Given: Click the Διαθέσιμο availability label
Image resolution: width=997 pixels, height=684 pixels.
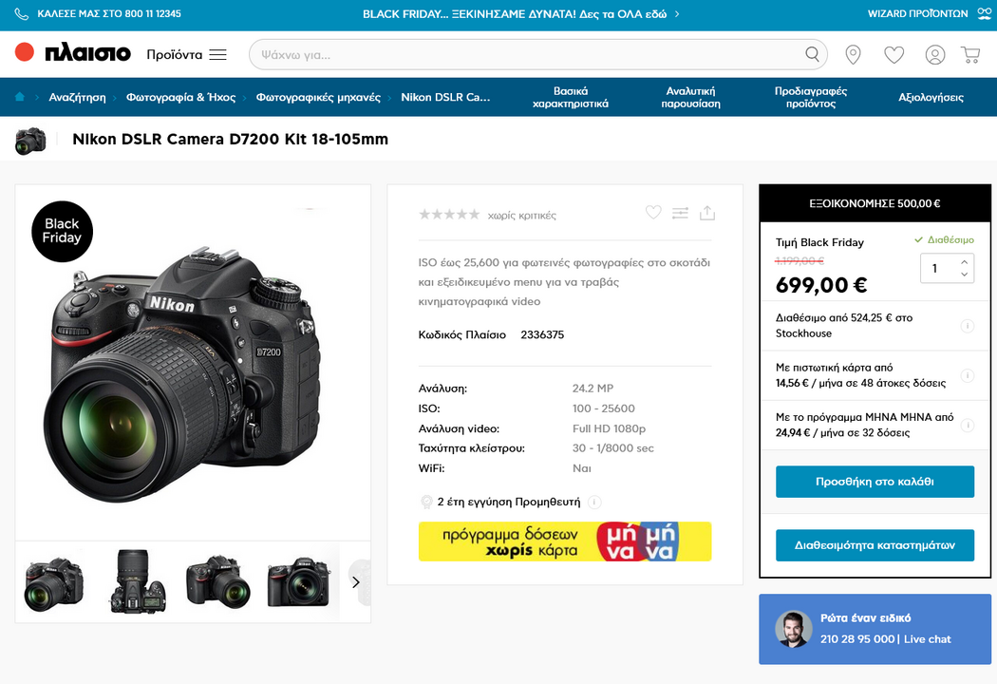Looking at the screenshot, I should tap(944, 240).
